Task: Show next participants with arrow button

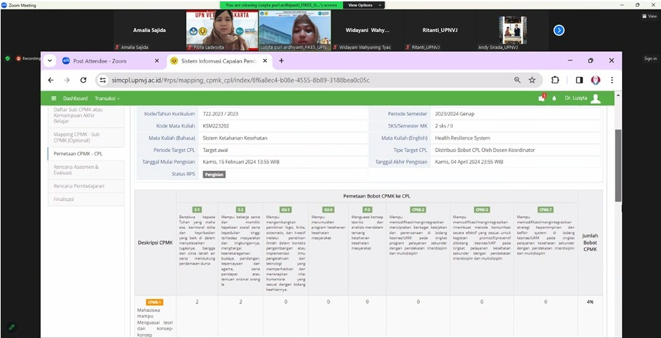Action: pyautogui.click(x=559, y=30)
